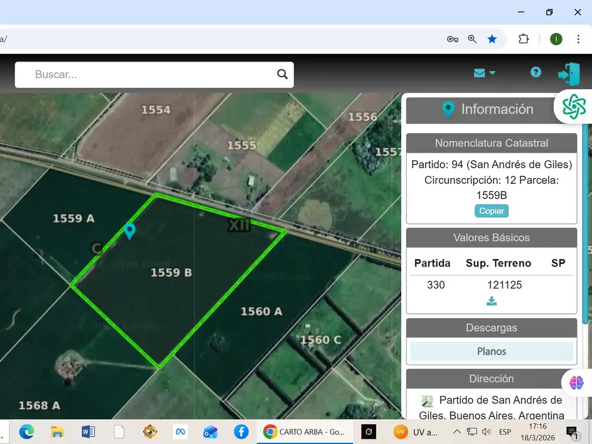Click the pink brain extension icon
The image size is (592, 444).
pos(576,382)
